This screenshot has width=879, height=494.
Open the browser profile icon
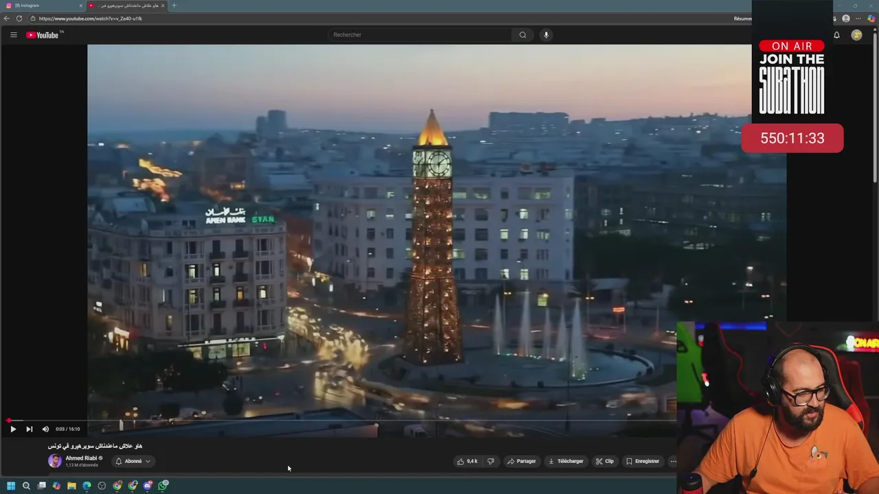coord(846,19)
